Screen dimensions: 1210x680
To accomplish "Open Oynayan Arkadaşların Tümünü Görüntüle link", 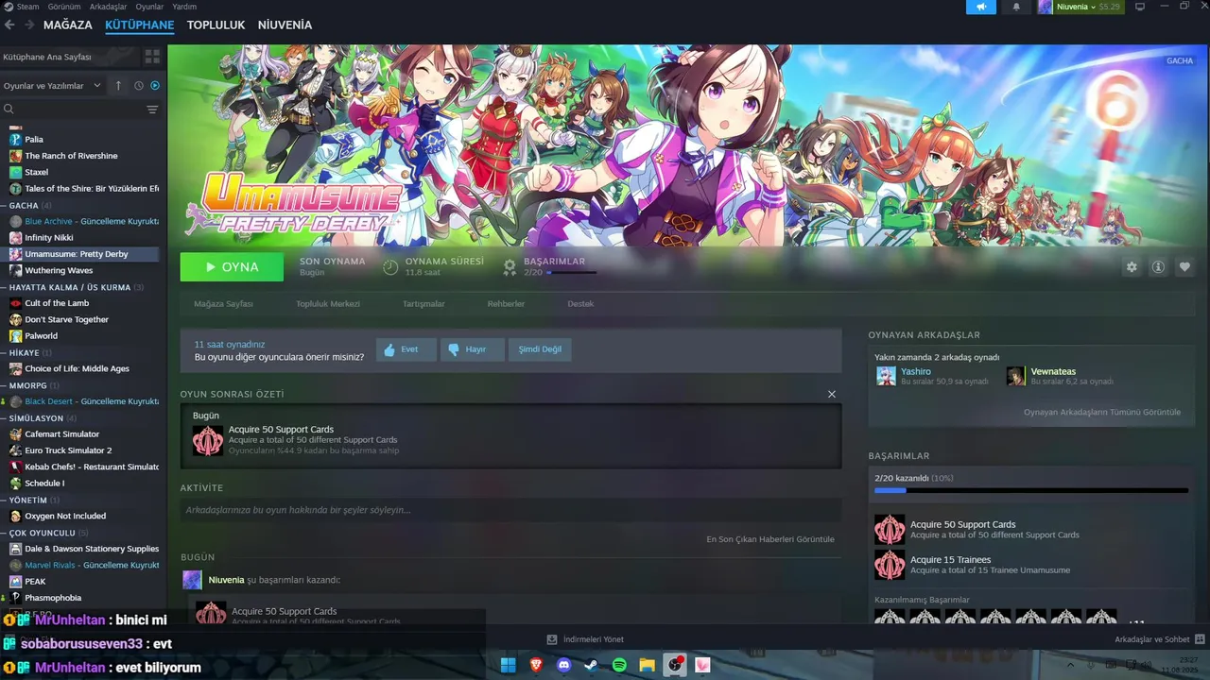I will 1102,412.
